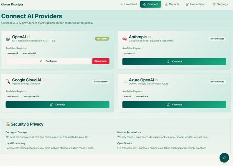Connect the Azure OpenAI provider
Screen dimensions: 233x166
(174, 105)
